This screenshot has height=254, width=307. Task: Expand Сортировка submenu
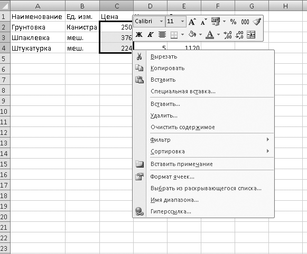pos(203,151)
